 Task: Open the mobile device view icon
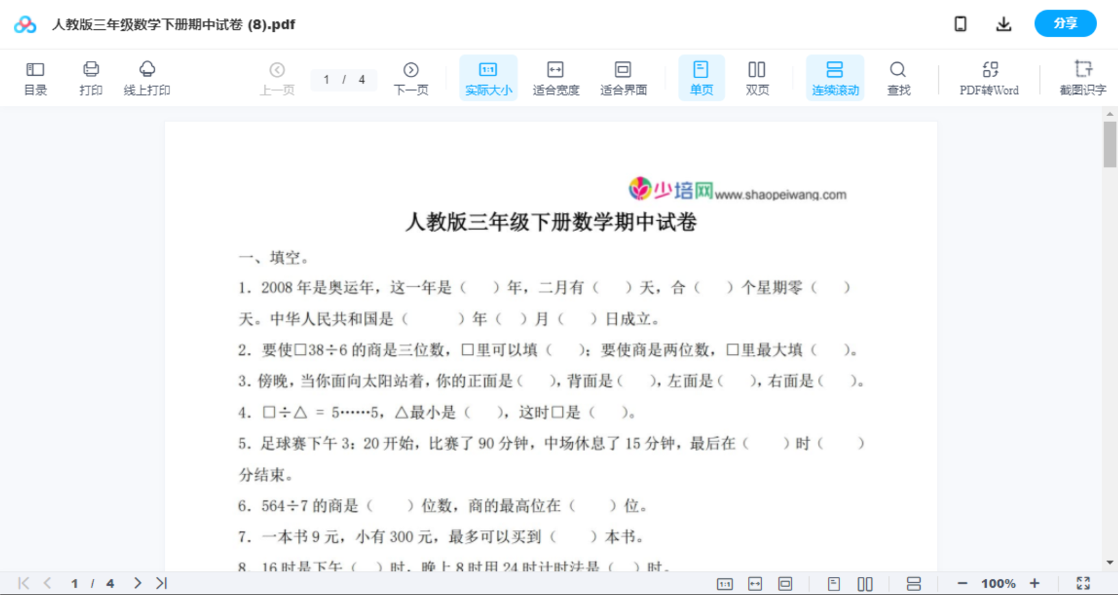coord(960,23)
